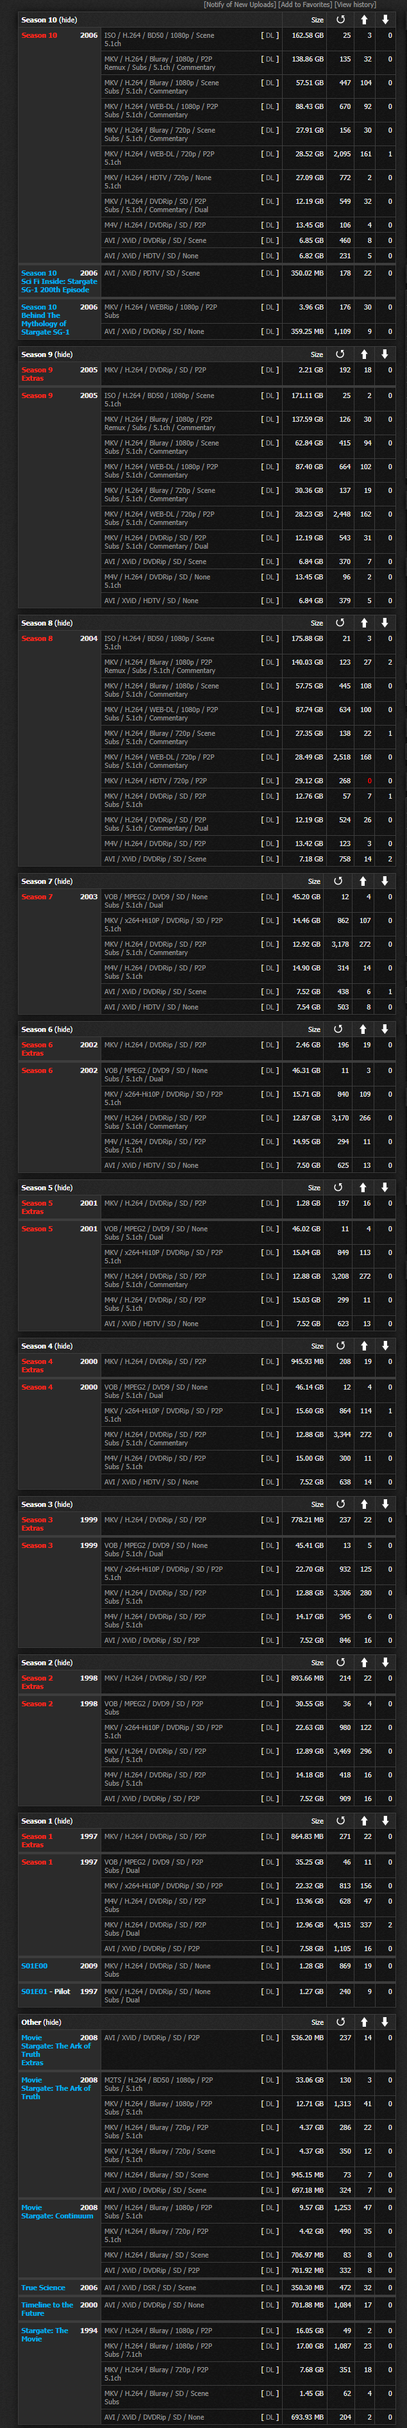The image size is (407, 2428).
Task: Download the 175.88 GB Season 8 ISO torrent
Action: click(x=269, y=639)
